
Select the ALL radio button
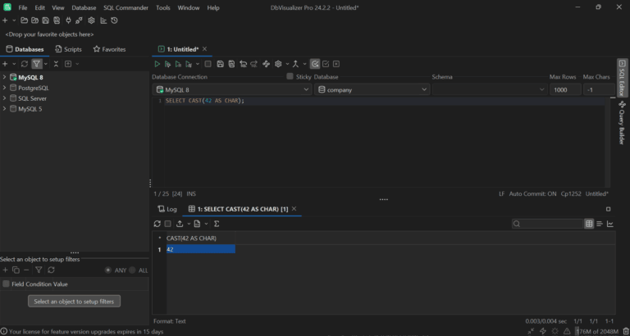(x=132, y=270)
